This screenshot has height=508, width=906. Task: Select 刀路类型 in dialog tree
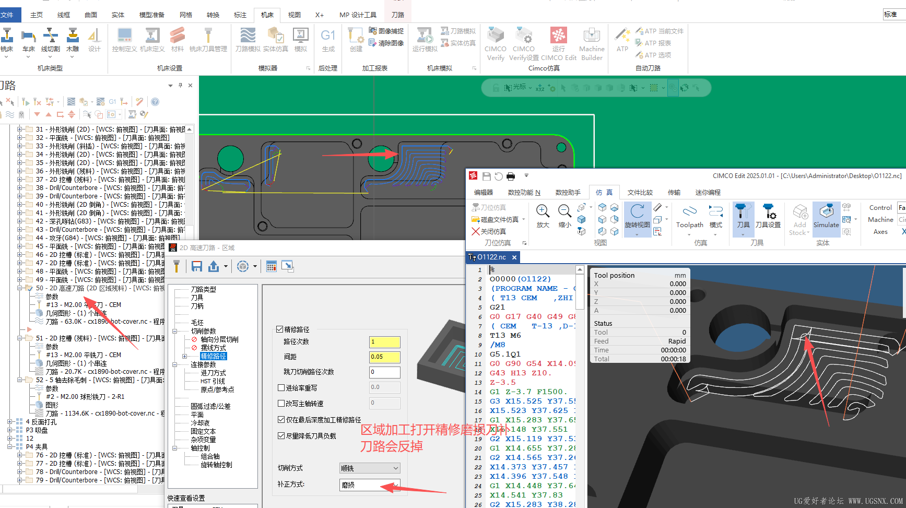point(203,289)
